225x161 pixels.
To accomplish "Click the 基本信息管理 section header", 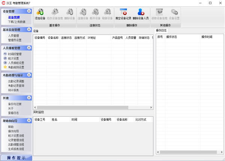I will 16,30.
